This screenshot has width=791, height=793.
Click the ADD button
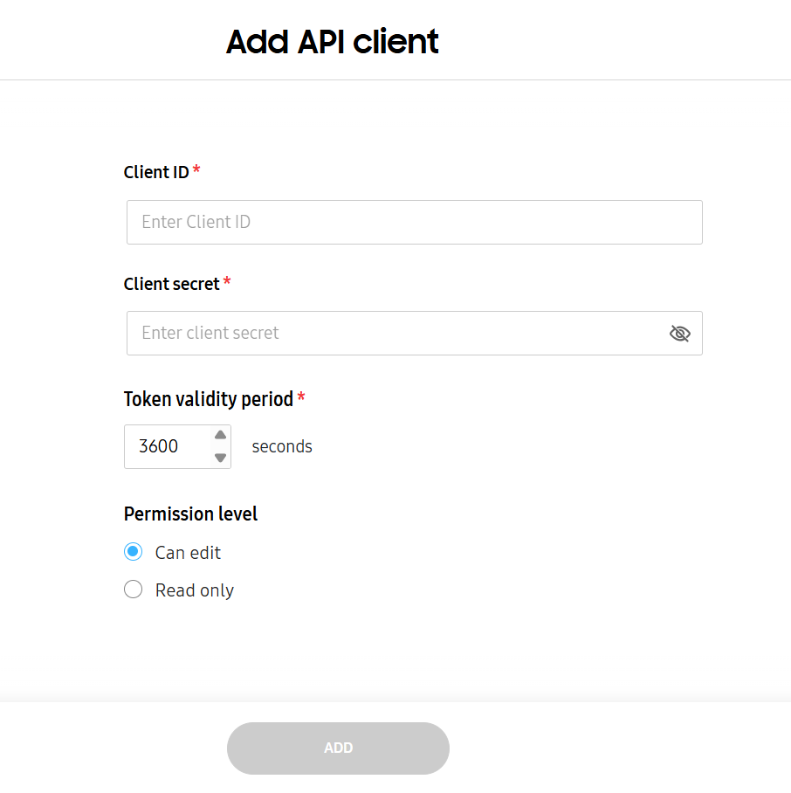coord(338,748)
